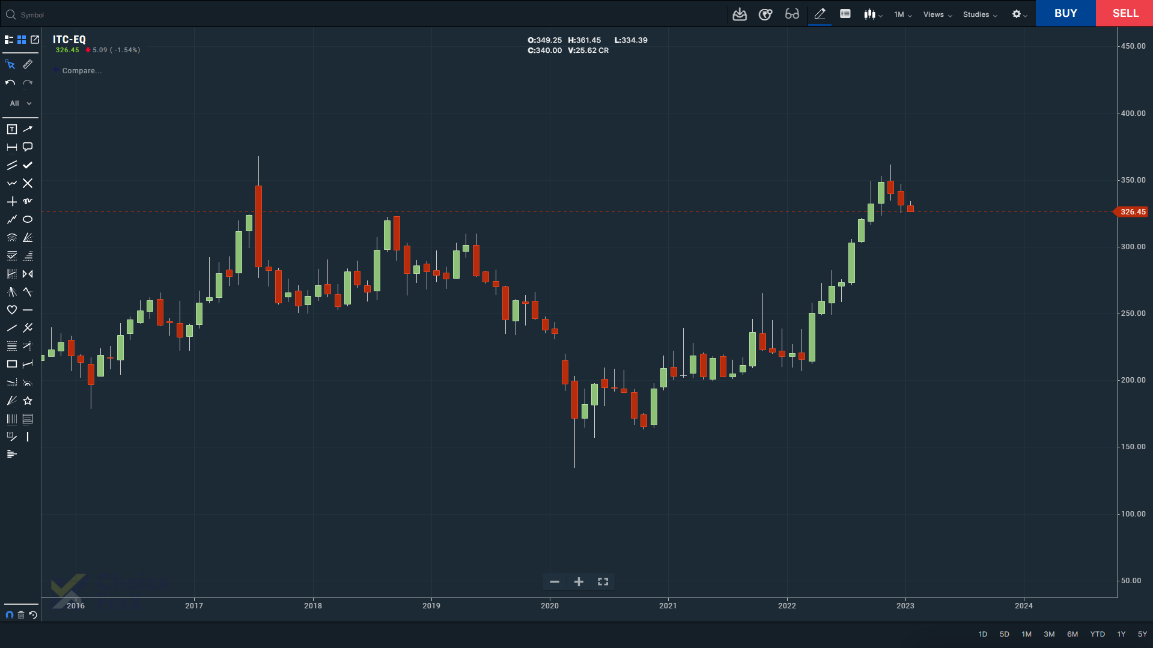Open the candlestick chart type dropdown

873,14
